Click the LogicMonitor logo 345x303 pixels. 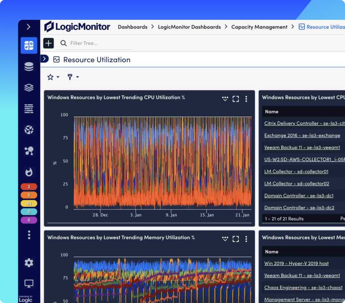77,27
